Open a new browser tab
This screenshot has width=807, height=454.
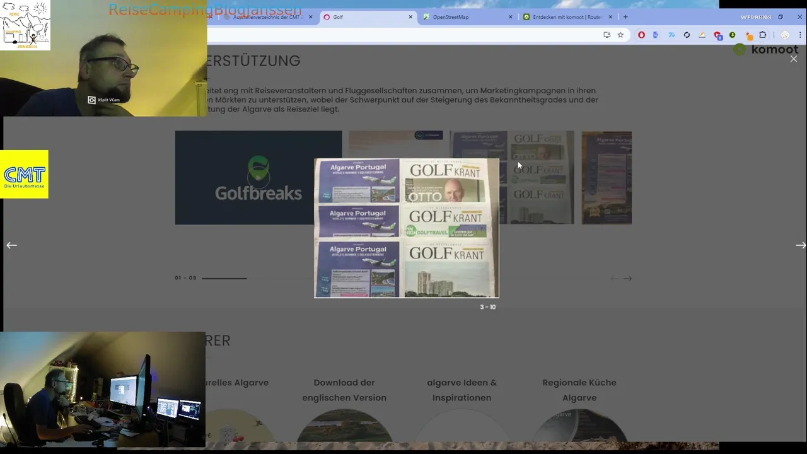625,17
